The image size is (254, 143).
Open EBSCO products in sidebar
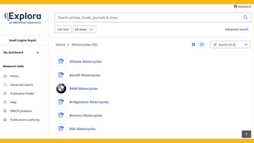21,111
